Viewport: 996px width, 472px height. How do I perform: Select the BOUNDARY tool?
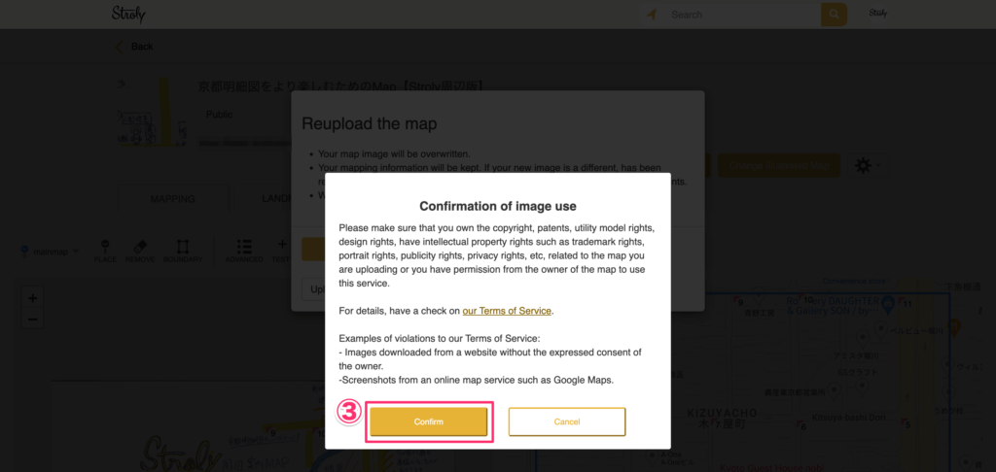click(x=183, y=252)
